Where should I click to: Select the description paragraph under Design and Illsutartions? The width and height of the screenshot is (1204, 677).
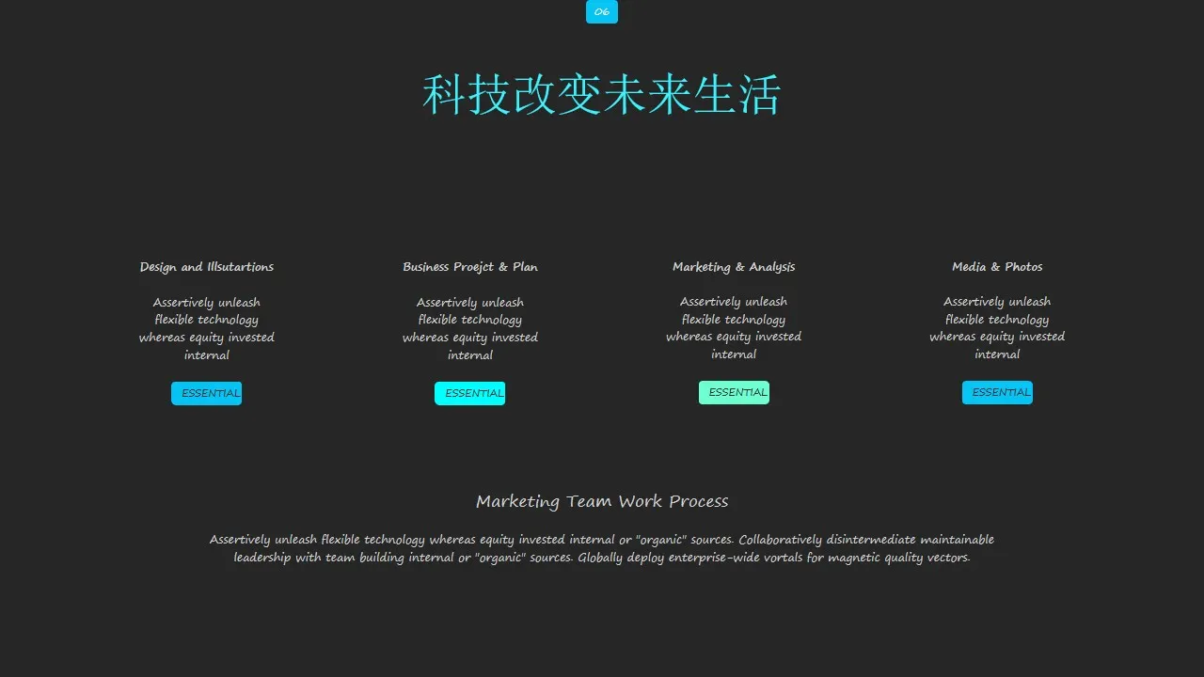[207, 328]
